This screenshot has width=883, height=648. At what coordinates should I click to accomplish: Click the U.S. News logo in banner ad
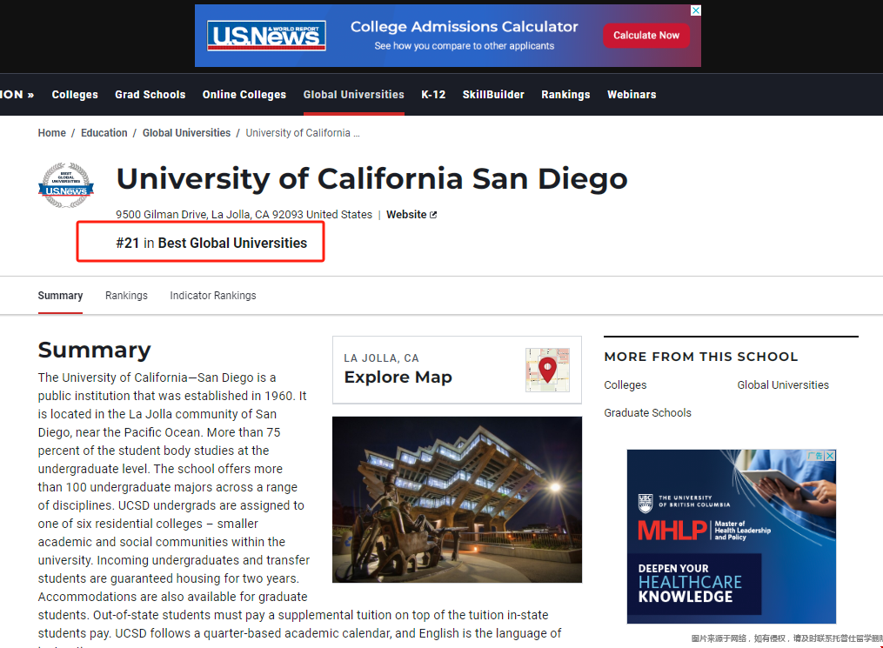266,36
